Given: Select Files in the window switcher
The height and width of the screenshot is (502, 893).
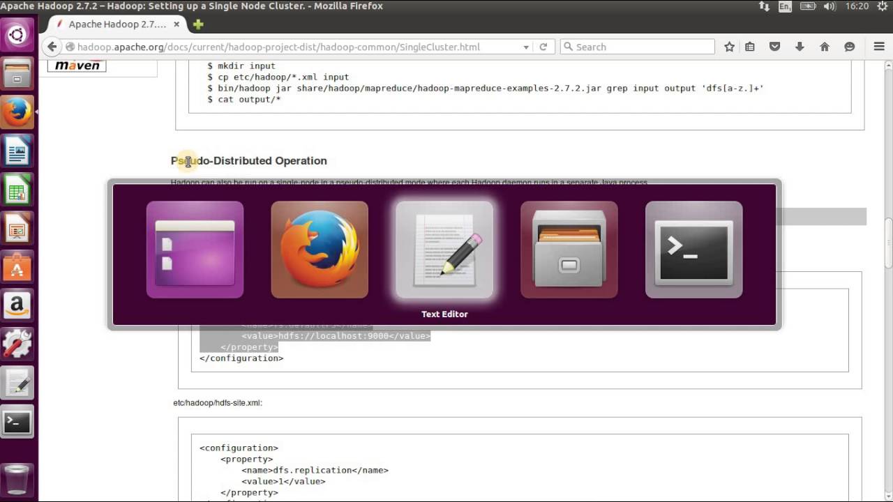Looking at the screenshot, I should pyautogui.click(x=569, y=250).
